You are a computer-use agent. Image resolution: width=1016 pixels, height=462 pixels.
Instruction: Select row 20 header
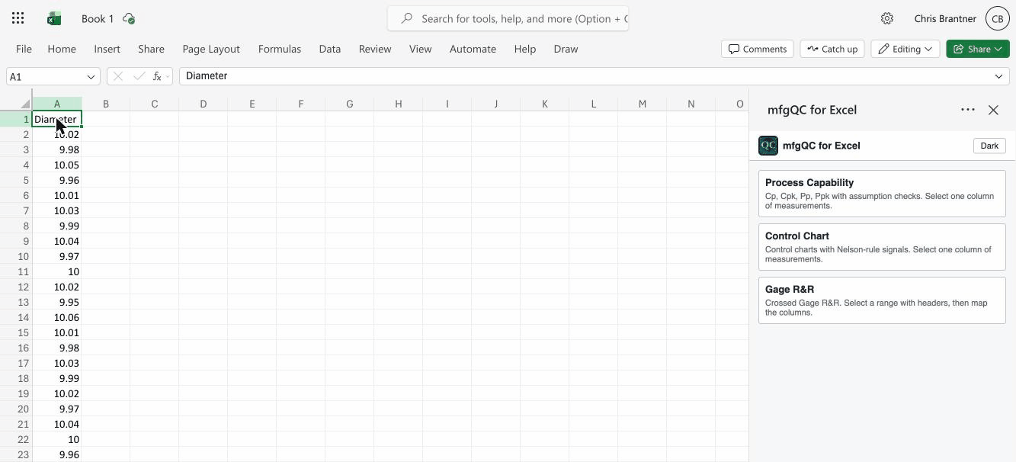16,409
